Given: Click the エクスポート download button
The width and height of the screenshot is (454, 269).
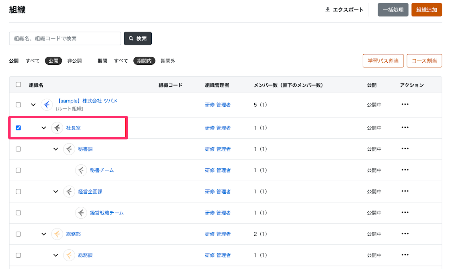Looking at the screenshot, I should click(x=344, y=10).
